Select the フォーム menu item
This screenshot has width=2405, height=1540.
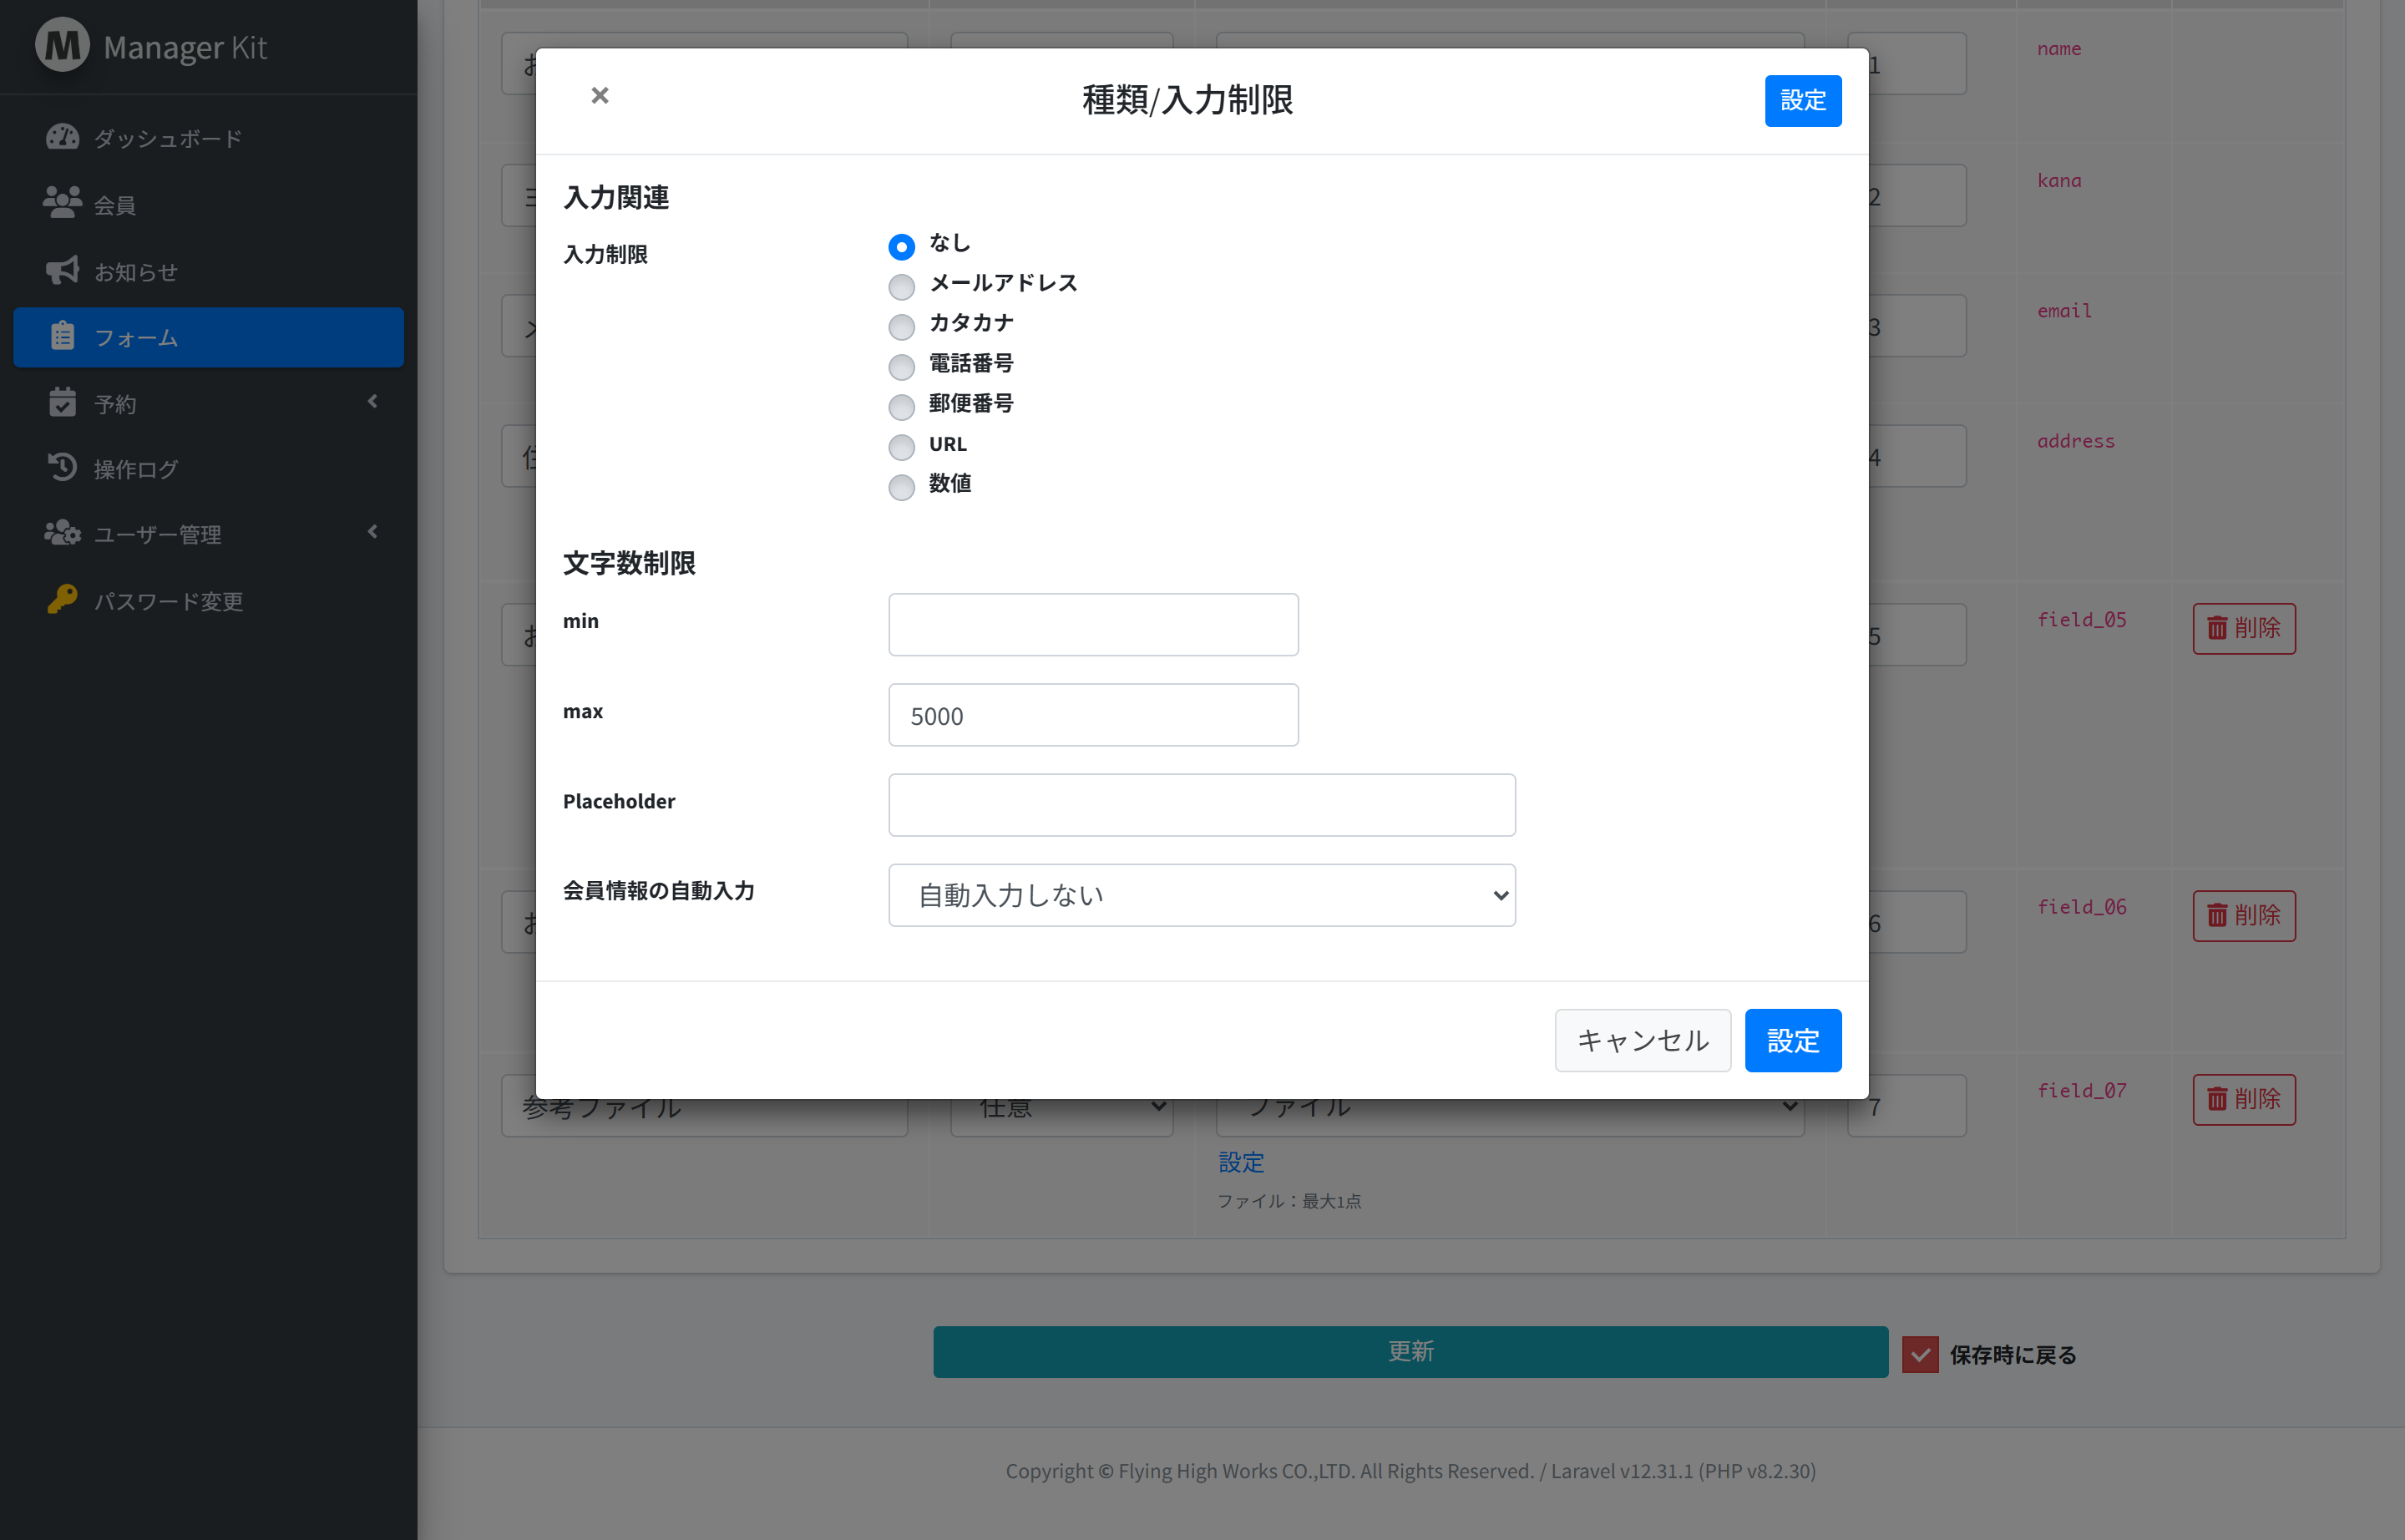pos(208,337)
